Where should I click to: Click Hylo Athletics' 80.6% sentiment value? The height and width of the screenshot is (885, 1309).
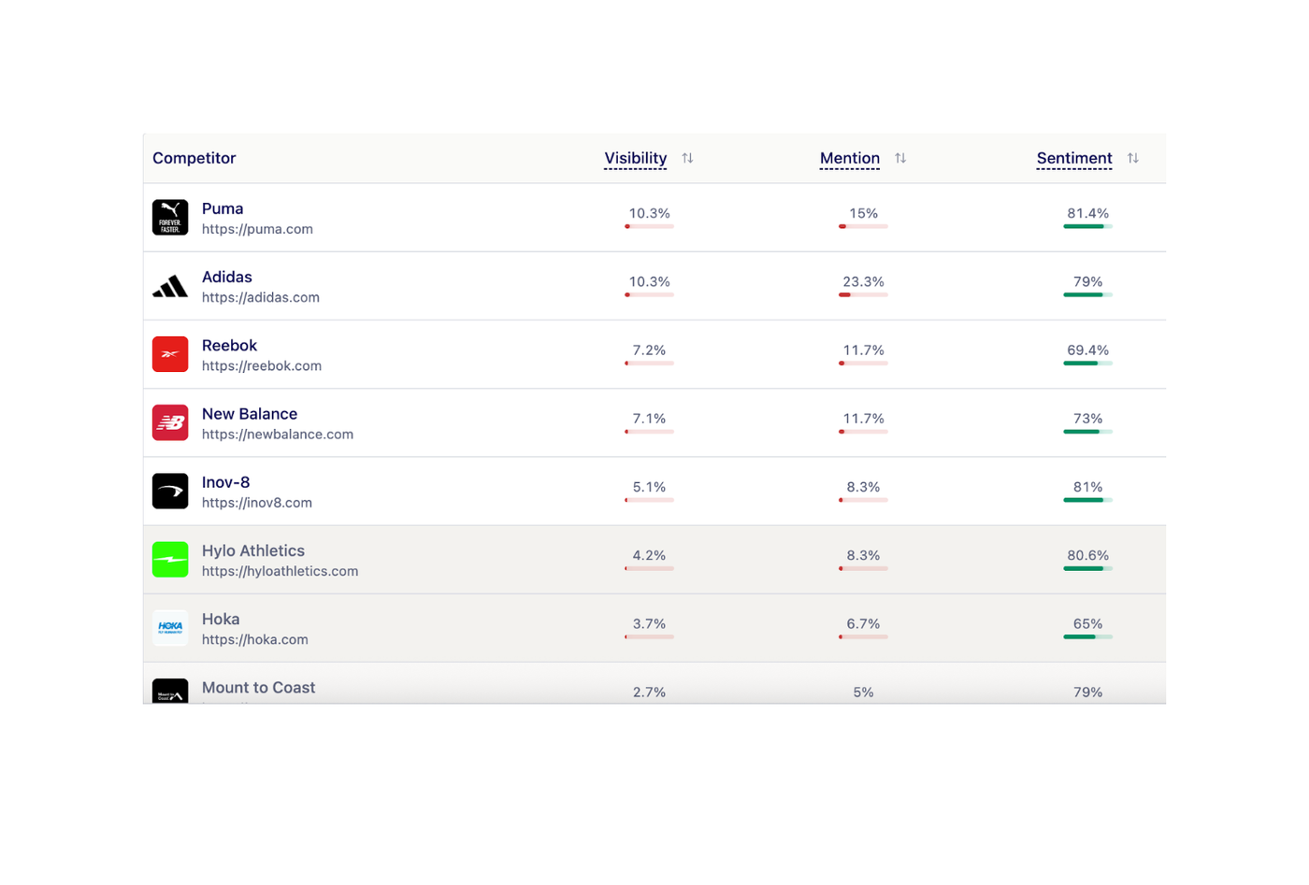[1087, 555]
